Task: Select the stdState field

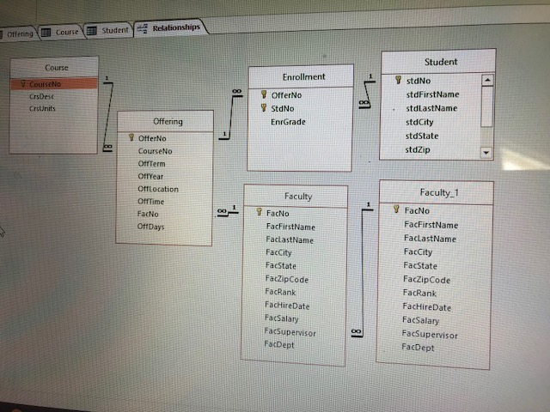Action: click(422, 136)
